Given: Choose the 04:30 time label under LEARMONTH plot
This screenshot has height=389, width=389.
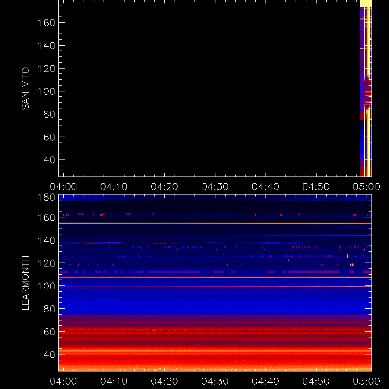Looking at the screenshot, I should (x=215, y=381).
